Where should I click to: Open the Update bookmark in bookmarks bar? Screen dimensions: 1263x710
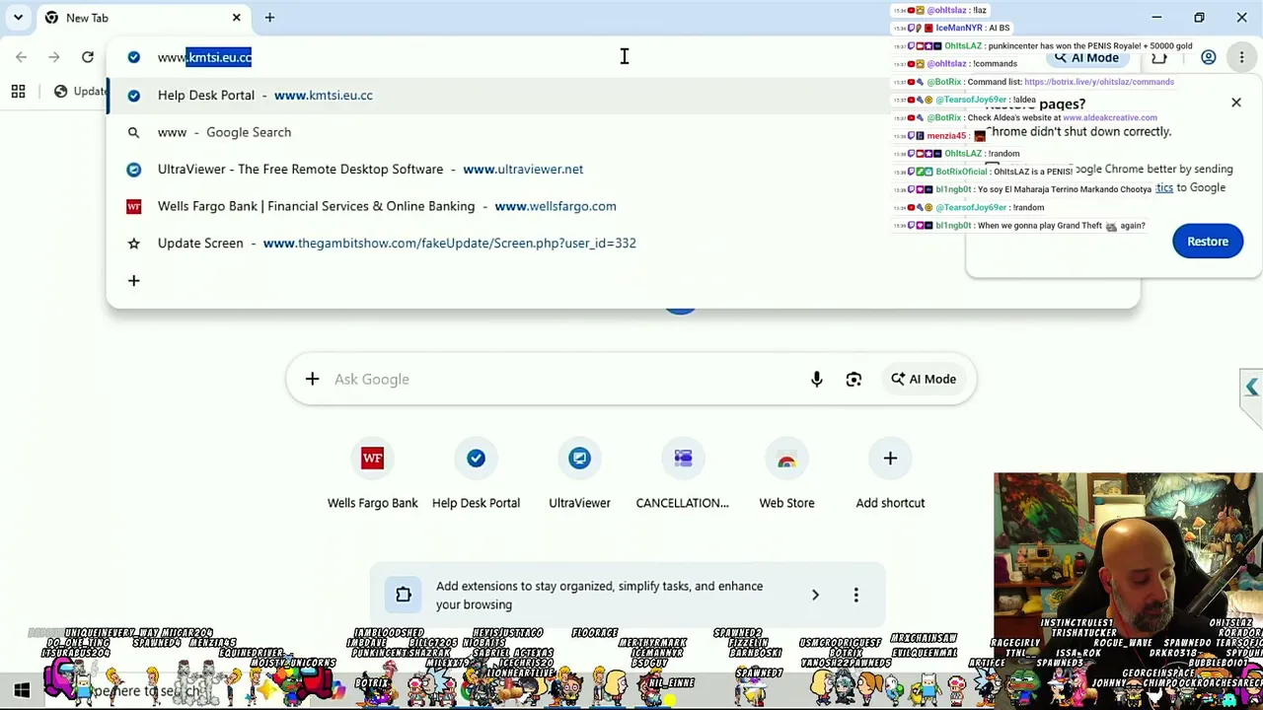tap(81, 92)
